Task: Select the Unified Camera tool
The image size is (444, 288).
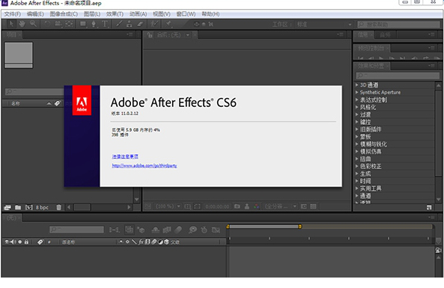Action: [58, 24]
